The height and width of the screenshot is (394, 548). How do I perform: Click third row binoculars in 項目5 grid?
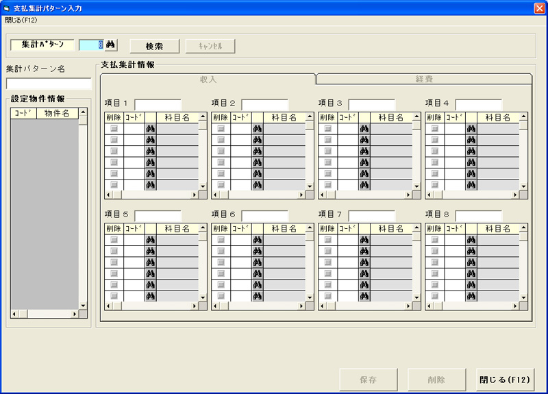[150, 262]
